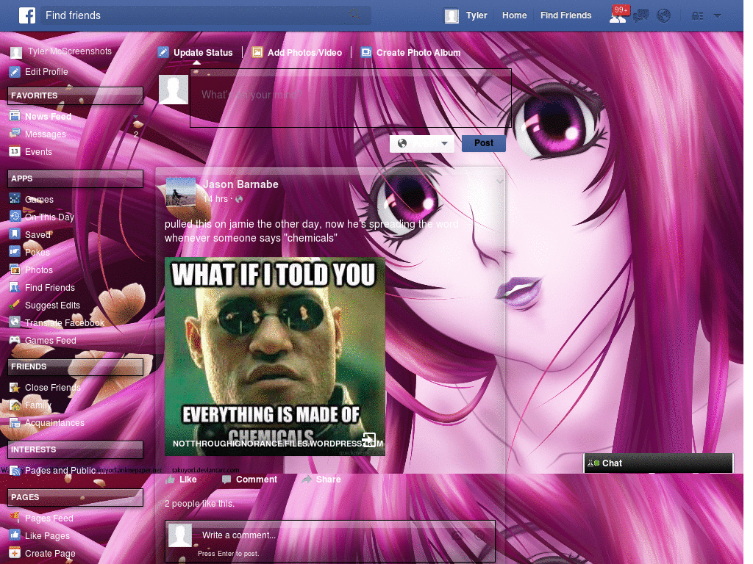This screenshot has height=564, width=753.
Task: Select the Update Status tab
Action: 196,52
